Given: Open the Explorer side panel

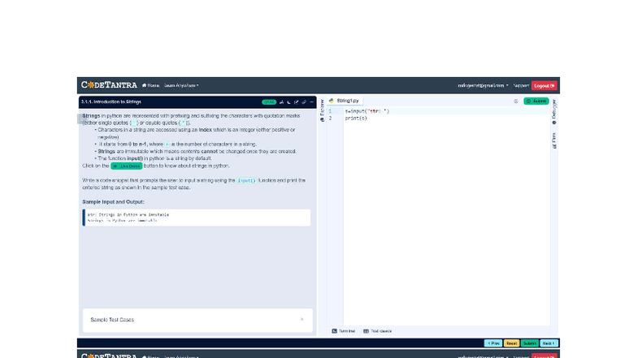Looking at the screenshot, I should pyautogui.click(x=322, y=112).
